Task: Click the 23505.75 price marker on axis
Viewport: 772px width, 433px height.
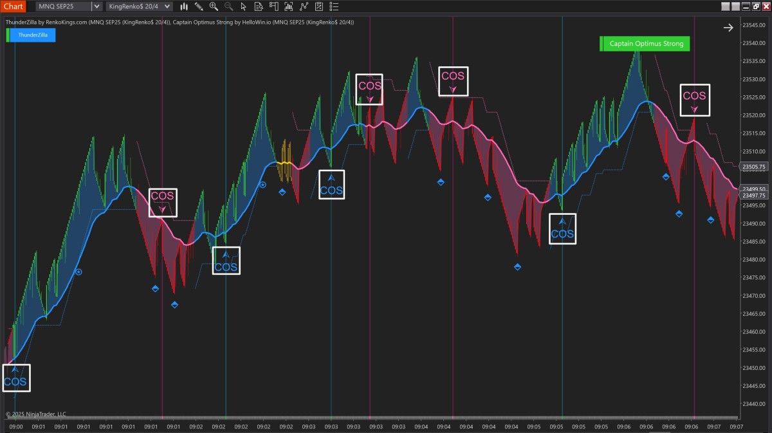Action: click(753, 167)
